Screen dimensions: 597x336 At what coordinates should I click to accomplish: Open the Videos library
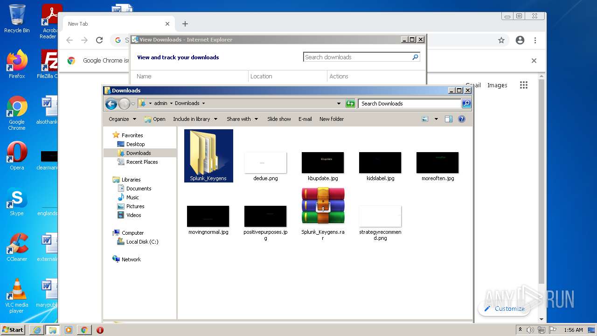(x=133, y=215)
